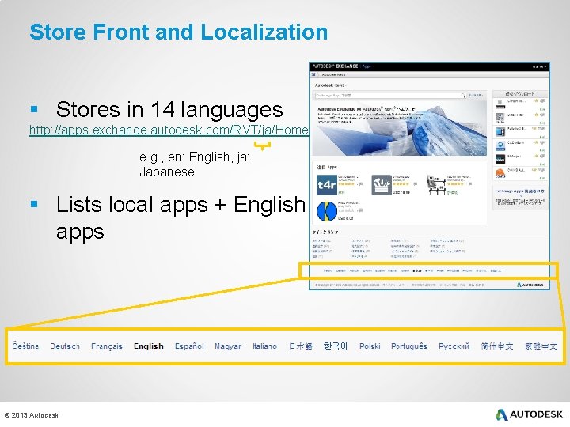Image resolution: width=570 pixels, height=427 pixels.
Task: Click the クイックリンク heading
Action: [325, 232]
